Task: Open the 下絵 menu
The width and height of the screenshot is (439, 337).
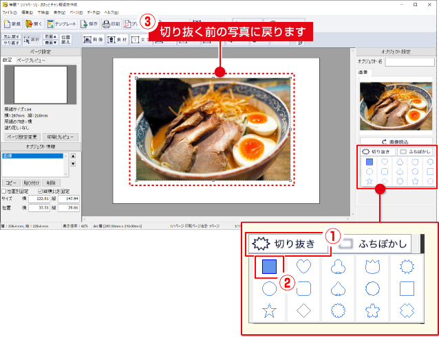Action: pos(43,12)
